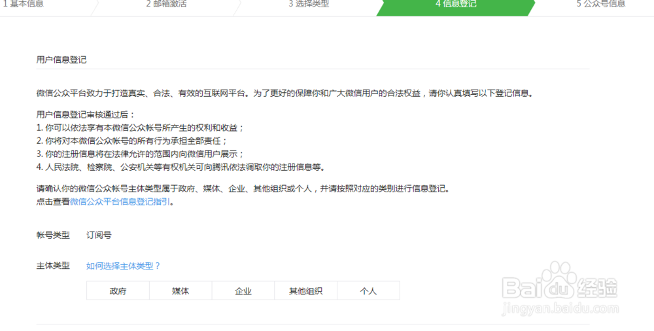This screenshot has height=331, width=654.
Task: Click item 2 about 承担全部责任
Action: (132, 141)
